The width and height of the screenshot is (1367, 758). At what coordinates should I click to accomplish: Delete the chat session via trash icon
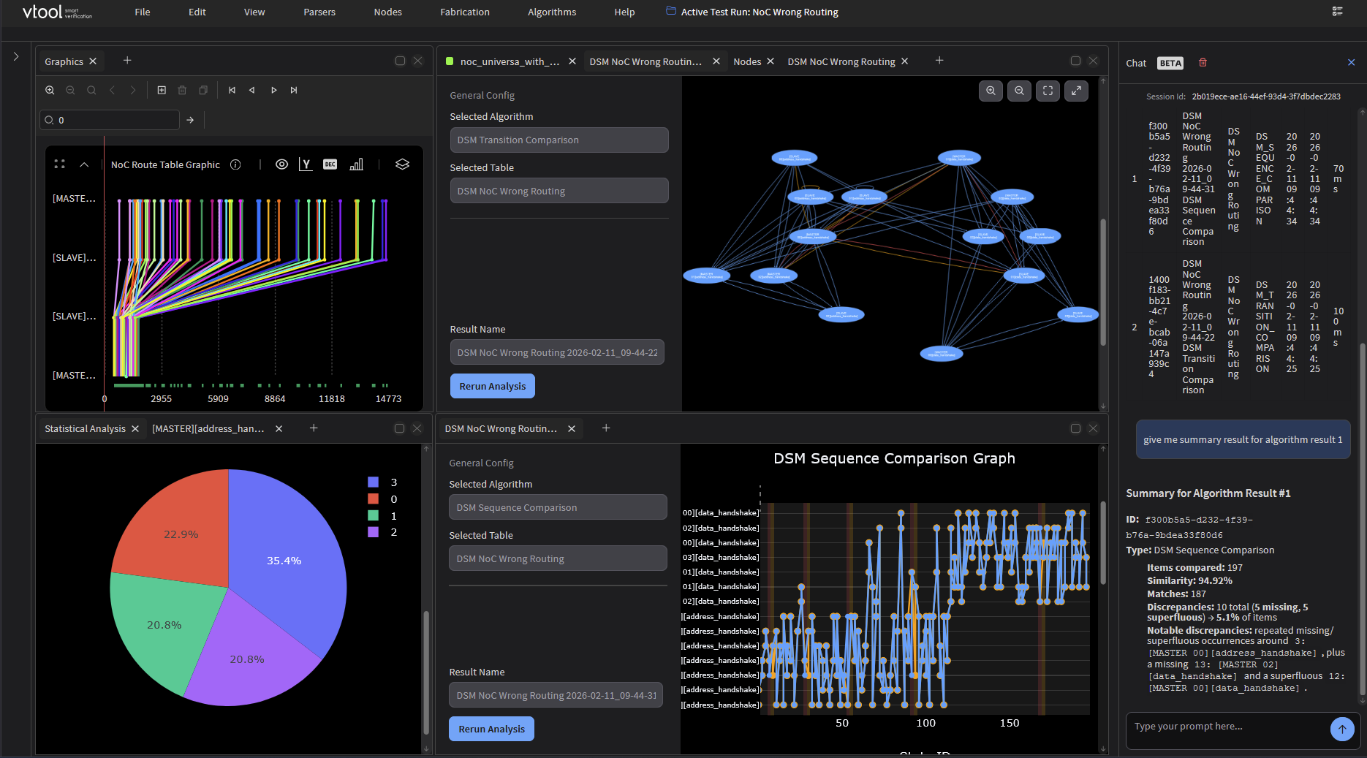point(1203,63)
